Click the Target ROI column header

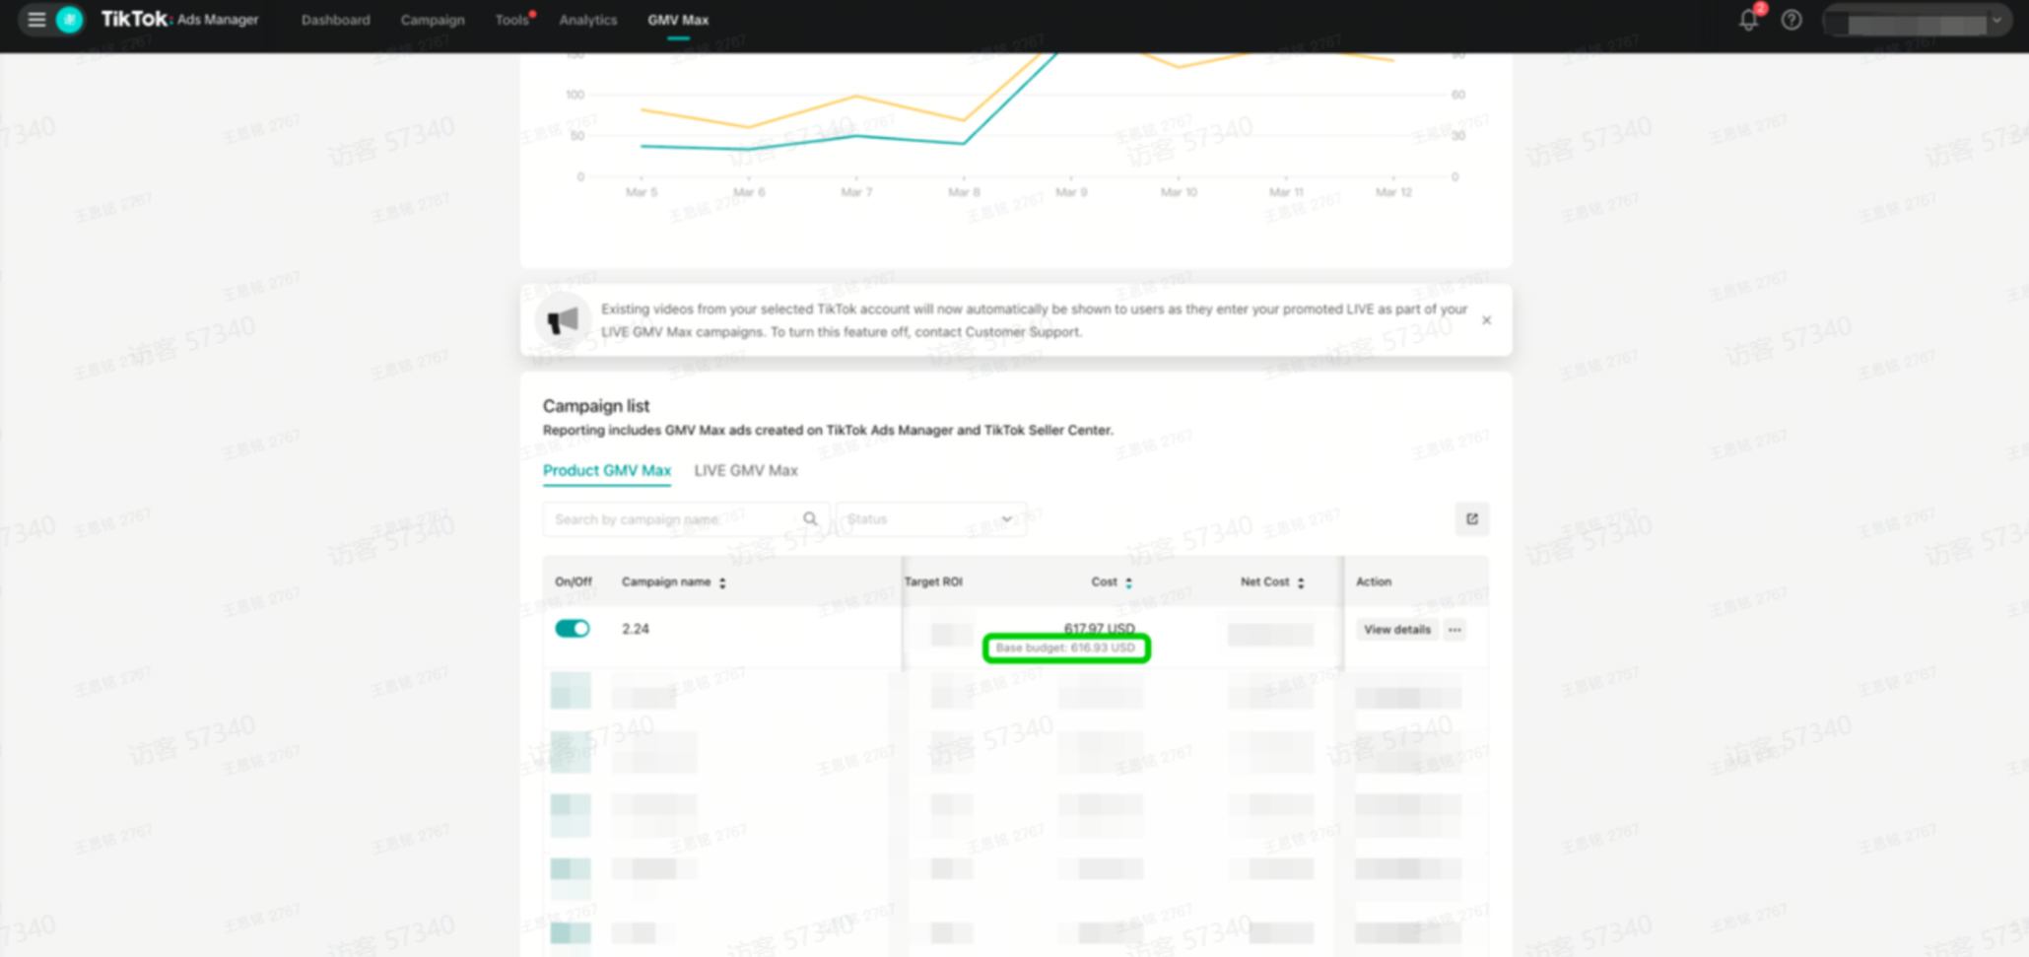point(933,582)
